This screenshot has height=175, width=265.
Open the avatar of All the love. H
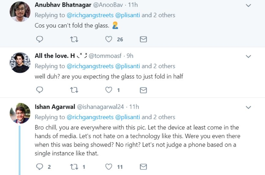click(x=20, y=62)
